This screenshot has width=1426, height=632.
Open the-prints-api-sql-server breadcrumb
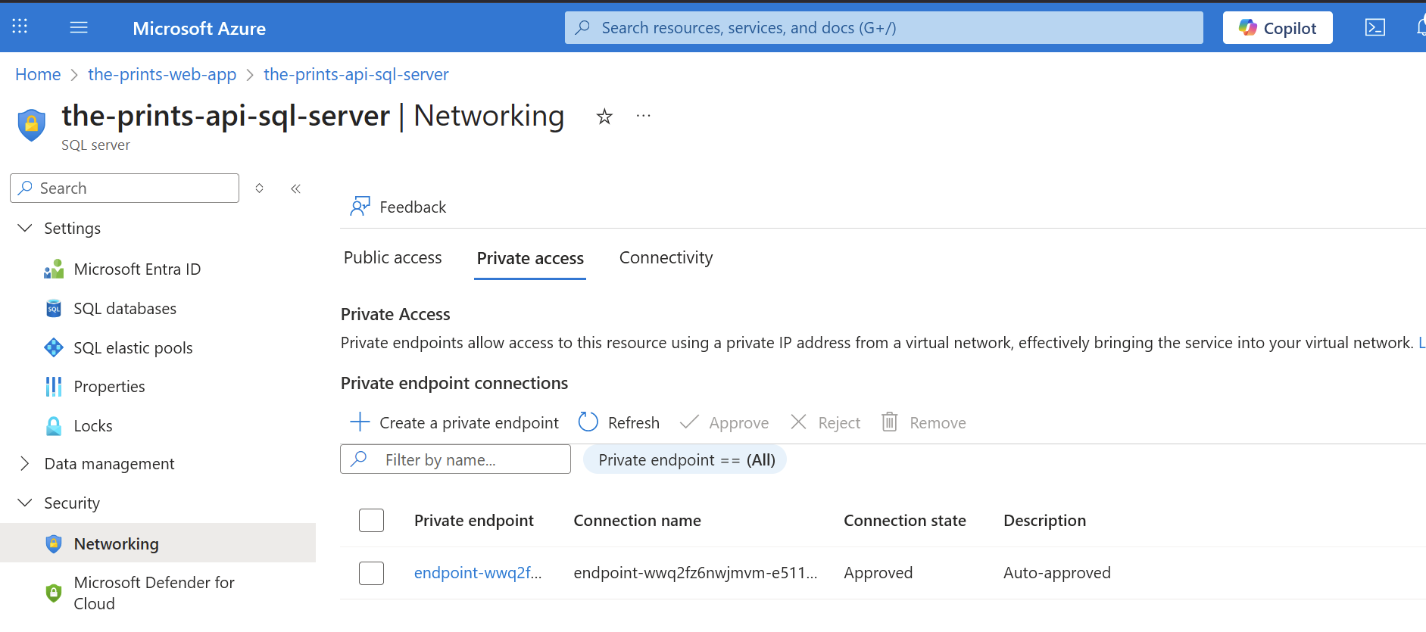(356, 74)
